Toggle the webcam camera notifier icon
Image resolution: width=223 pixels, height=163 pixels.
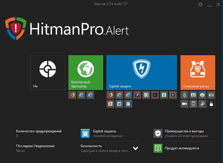184,104
